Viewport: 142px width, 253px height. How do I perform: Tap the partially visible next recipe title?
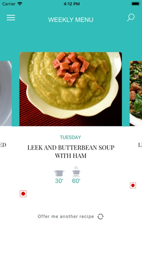(140, 145)
